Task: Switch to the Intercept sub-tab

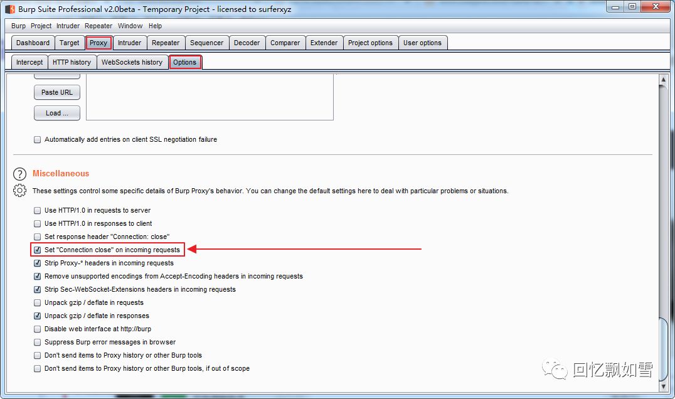Action: click(29, 62)
